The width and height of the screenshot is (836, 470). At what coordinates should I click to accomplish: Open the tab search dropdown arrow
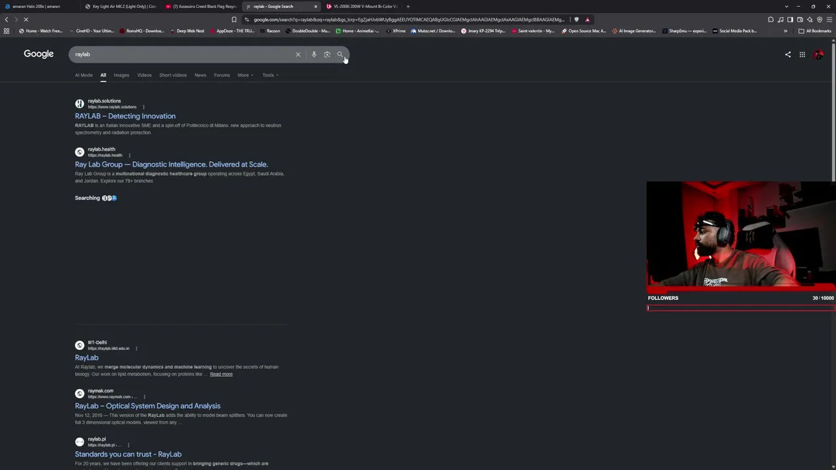(786, 7)
